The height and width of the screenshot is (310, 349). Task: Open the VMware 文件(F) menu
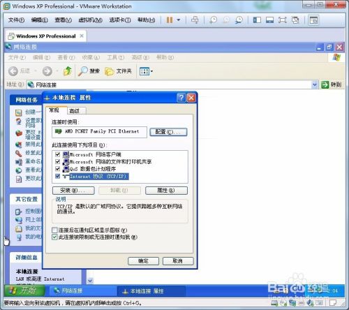pyautogui.click(x=16, y=20)
